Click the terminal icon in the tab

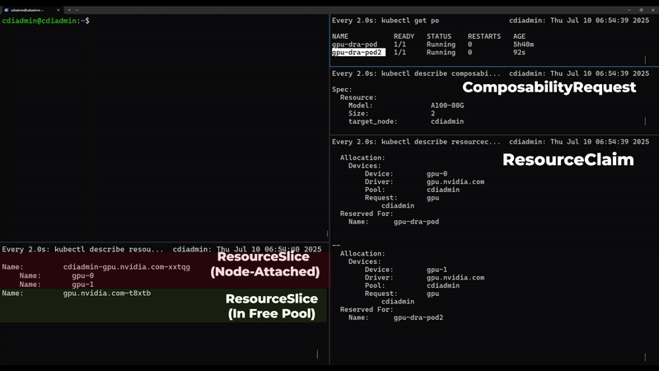pos(6,7)
